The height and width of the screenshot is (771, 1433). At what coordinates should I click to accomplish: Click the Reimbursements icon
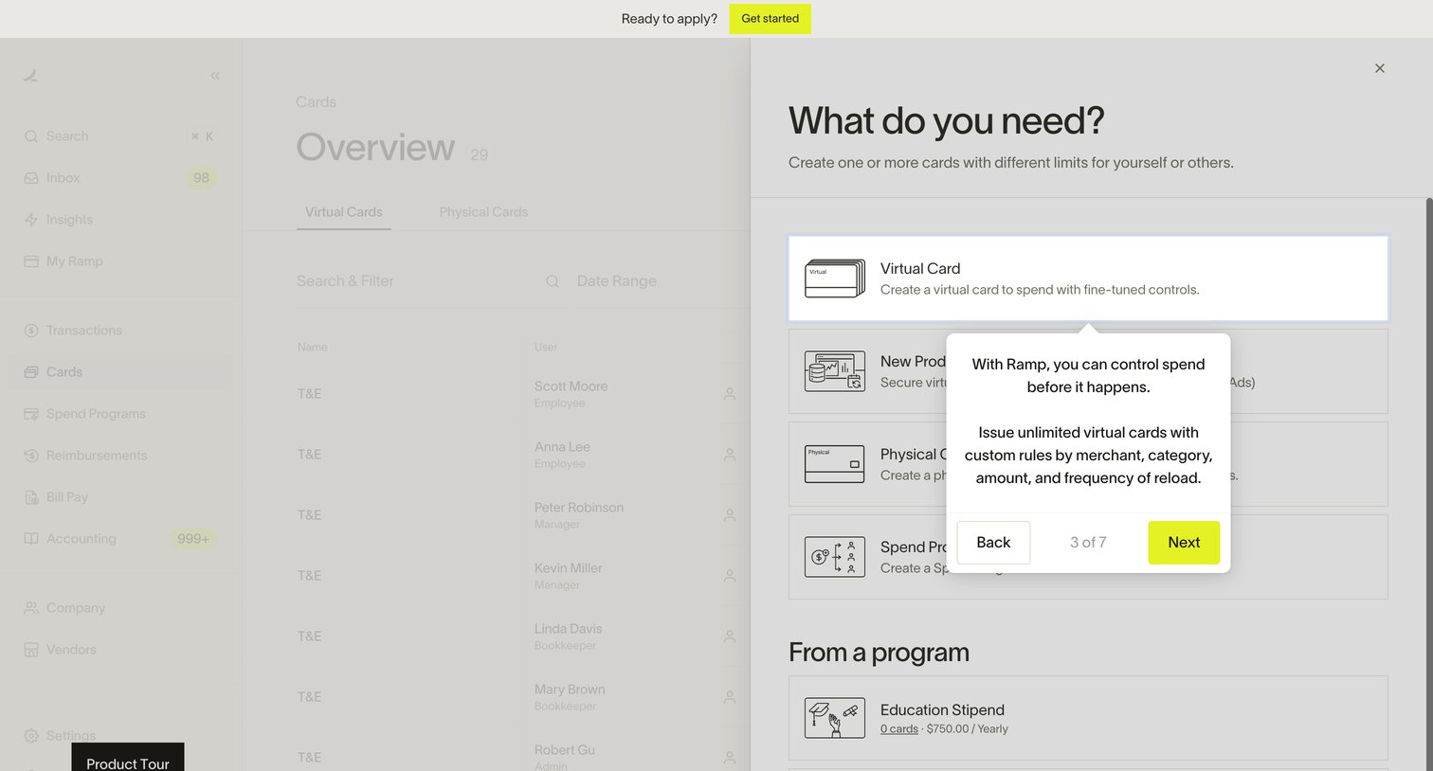pyautogui.click(x=31, y=456)
